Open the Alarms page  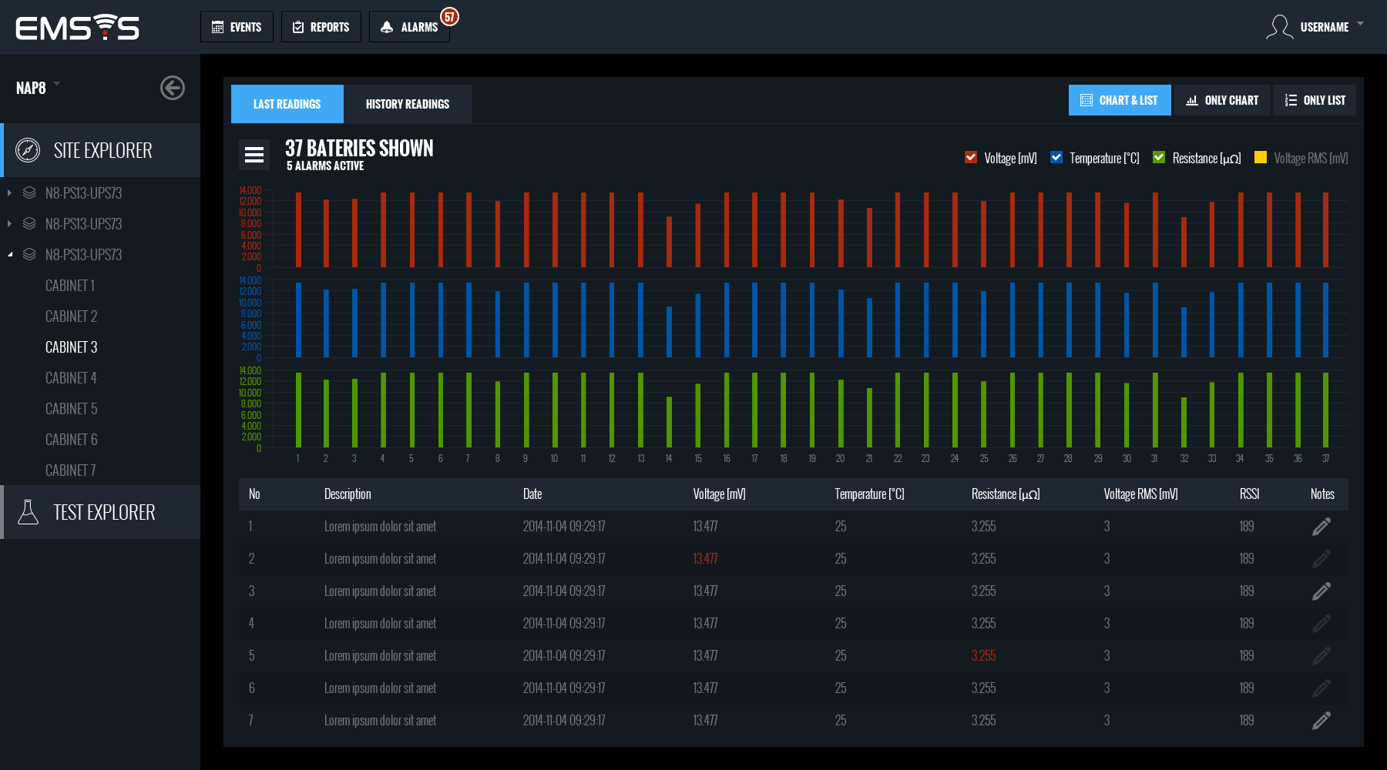click(409, 27)
